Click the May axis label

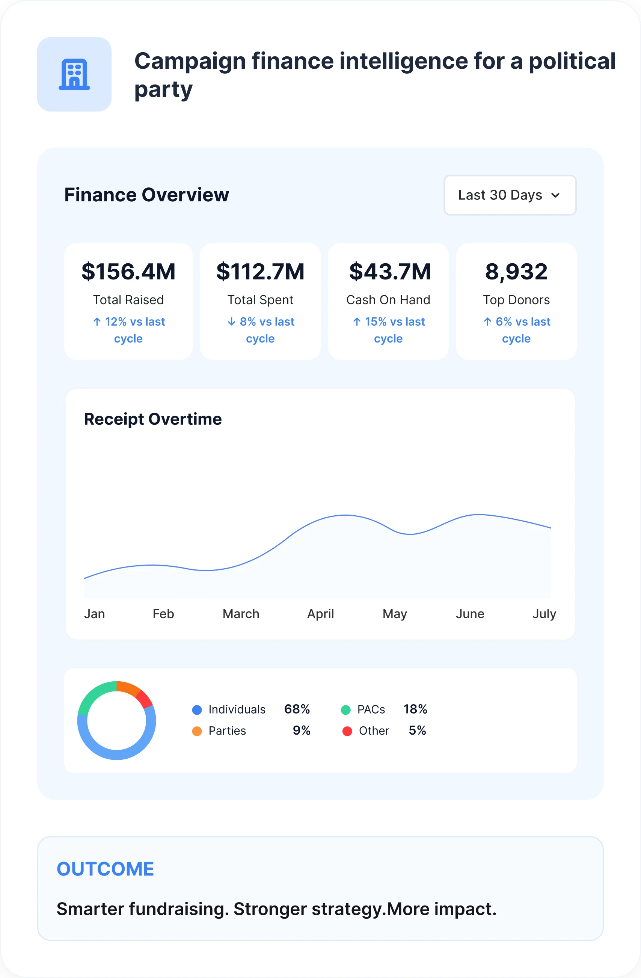(395, 614)
